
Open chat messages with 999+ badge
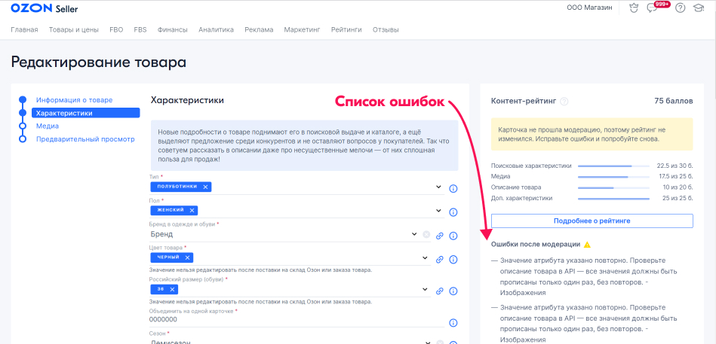652,8
